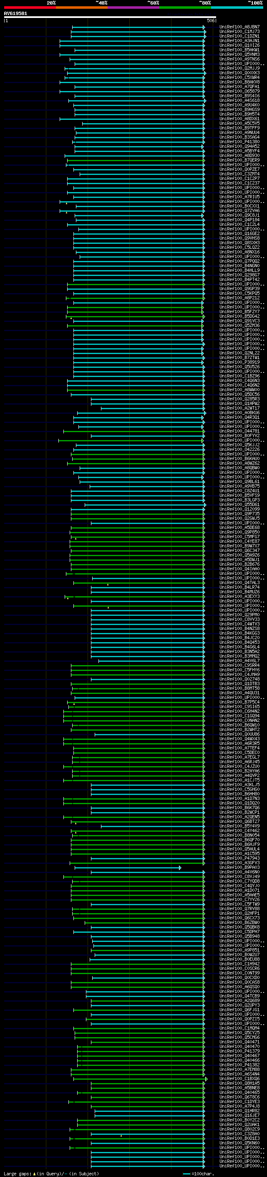Select hit label UniRef100_Q40471
Viewport: 267px width, 1177px height.
(239, 1042)
